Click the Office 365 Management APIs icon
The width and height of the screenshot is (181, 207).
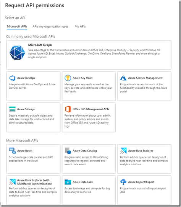click(x=68, y=109)
